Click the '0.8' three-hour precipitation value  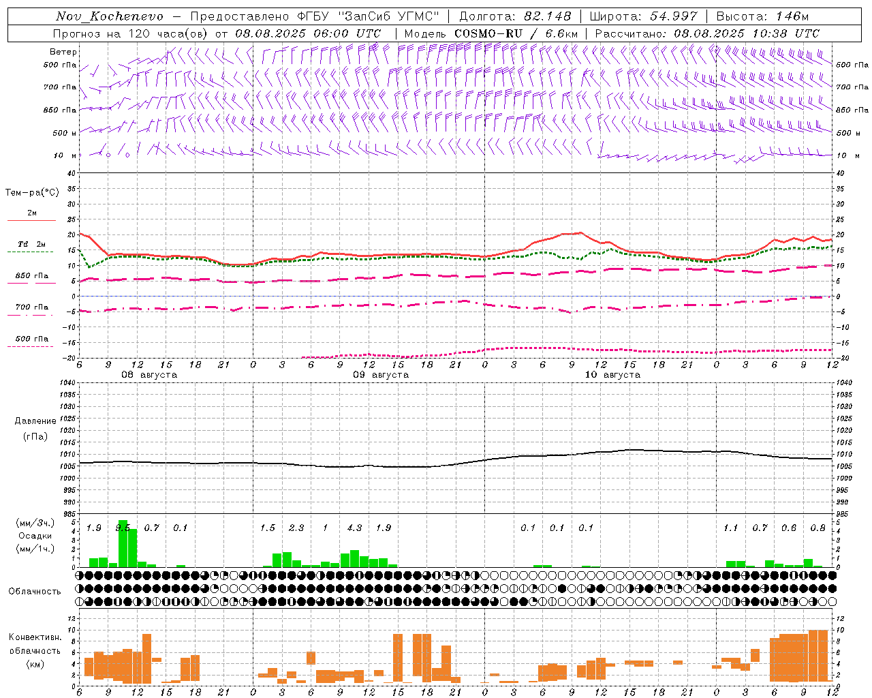point(818,528)
